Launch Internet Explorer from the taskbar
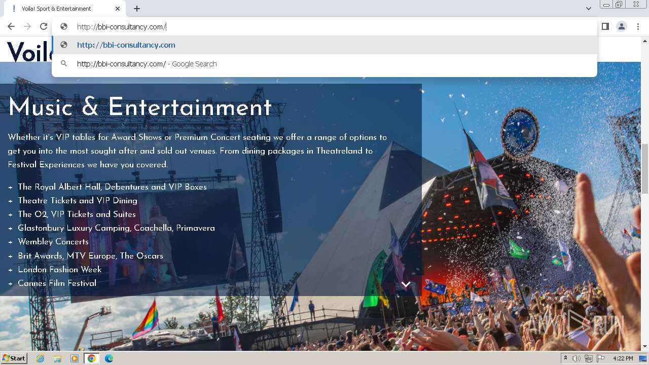 coord(40,358)
